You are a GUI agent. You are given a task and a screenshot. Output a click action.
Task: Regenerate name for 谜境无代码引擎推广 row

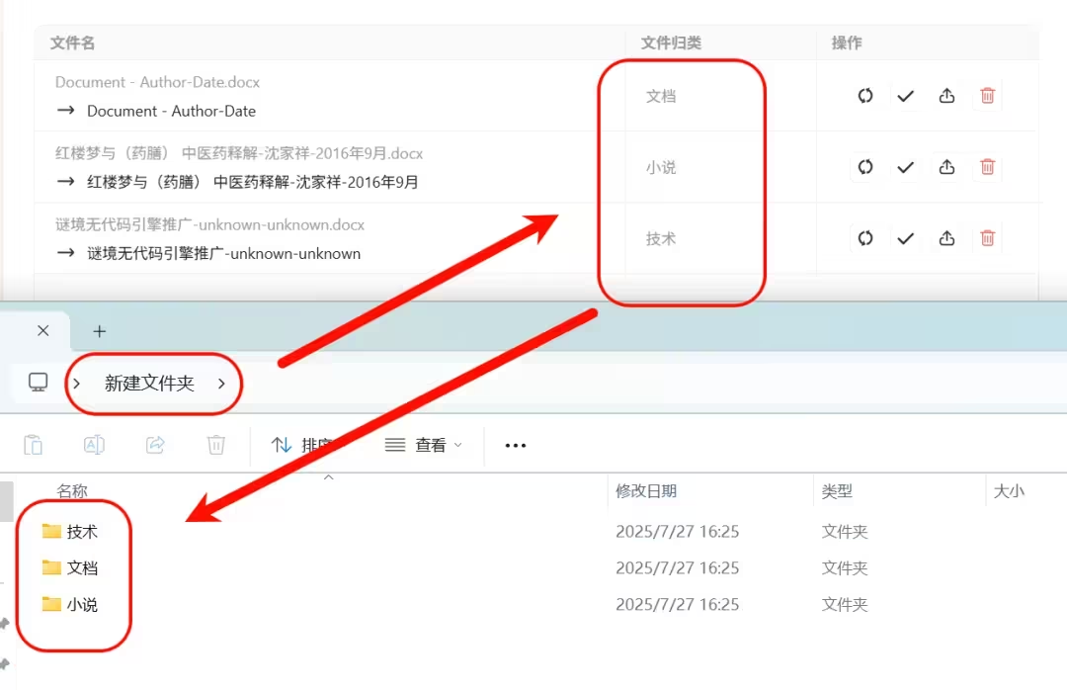pyautogui.click(x=864, y=238)
